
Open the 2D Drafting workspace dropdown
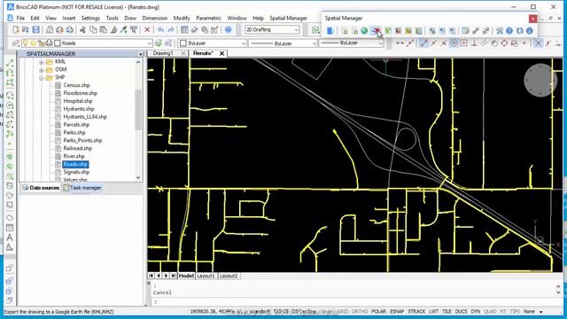click(272, 29)
